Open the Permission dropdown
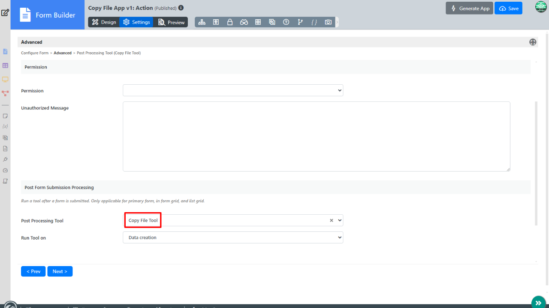Image resolution: width=549 pixels, height=308 pixels. pyautogui.click(x=233, y=90)
